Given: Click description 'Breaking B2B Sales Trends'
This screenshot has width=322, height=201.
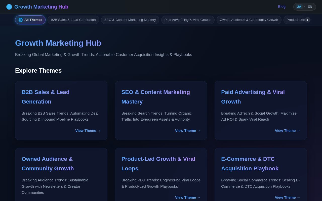Looking at the screenshot, I should coord(60,116).
